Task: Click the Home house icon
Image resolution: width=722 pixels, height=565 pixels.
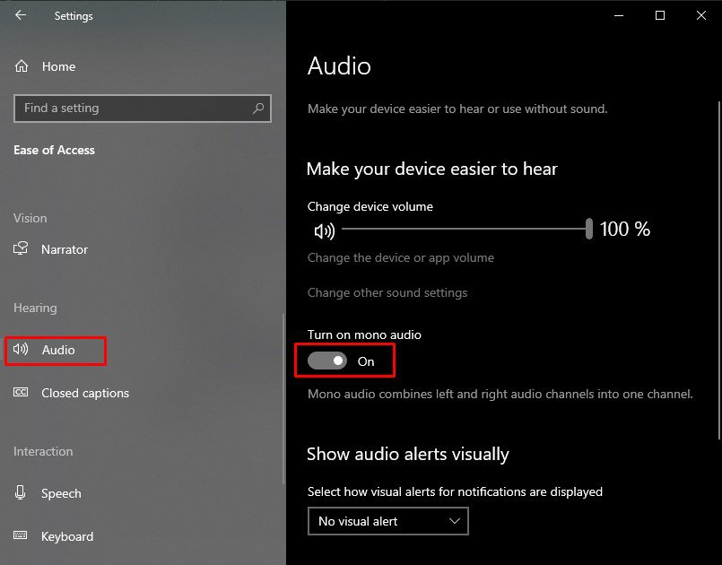Action: click(22, 66)
